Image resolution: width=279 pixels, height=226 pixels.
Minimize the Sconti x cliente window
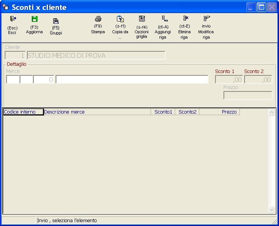(x=251, y=7)
